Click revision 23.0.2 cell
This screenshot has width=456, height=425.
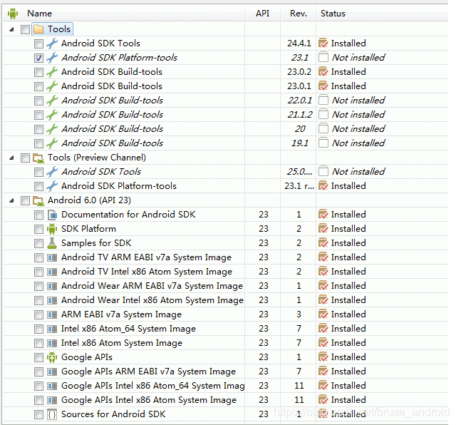coord(299,72)
